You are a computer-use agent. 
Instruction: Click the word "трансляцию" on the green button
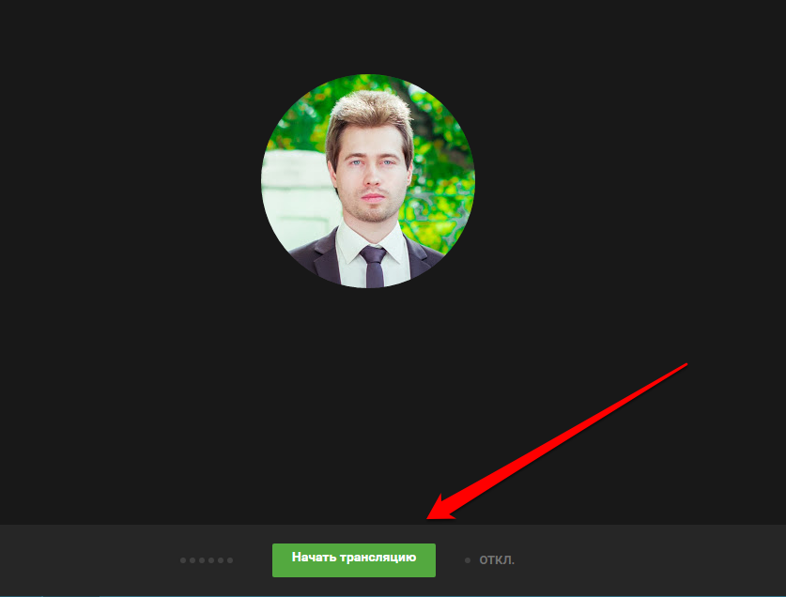(378, 559)
